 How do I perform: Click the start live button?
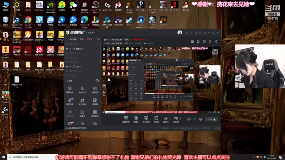point(211,119)
